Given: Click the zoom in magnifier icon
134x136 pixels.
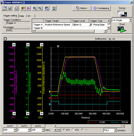Looking at the screenshot, I should point(35,8).
